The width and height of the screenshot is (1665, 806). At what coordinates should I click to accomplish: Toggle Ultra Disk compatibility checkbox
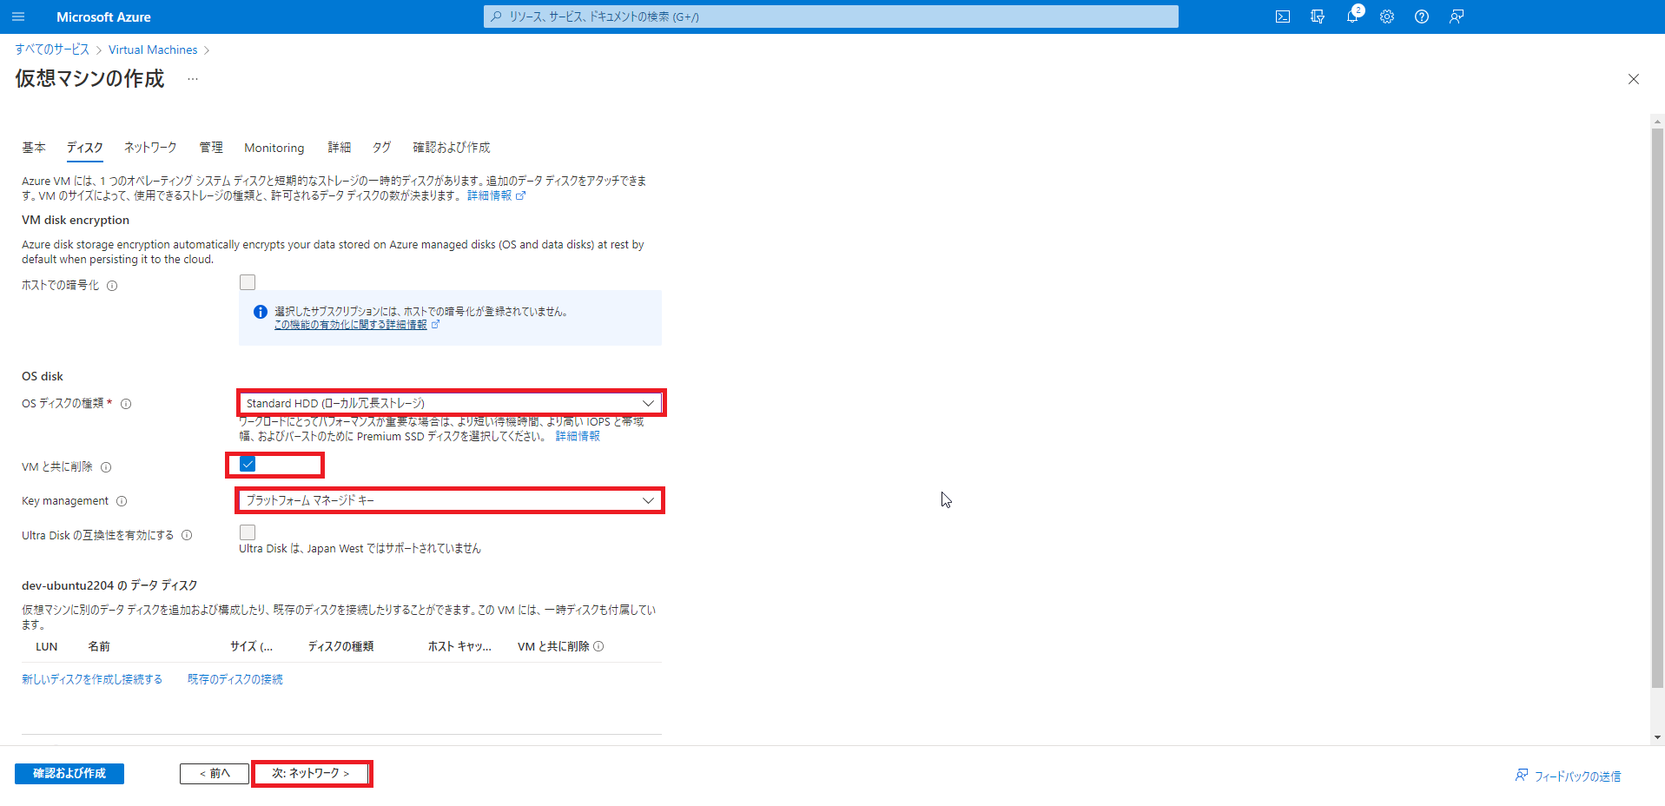tap(248, 532)
